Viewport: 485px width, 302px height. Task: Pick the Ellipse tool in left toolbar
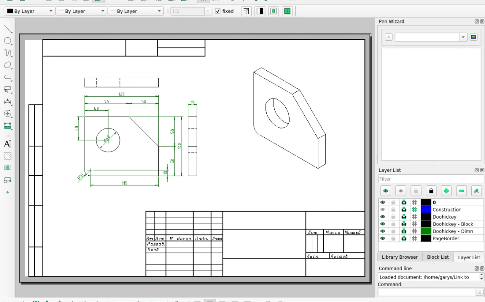pyautogui.click(x=7, y=65)
